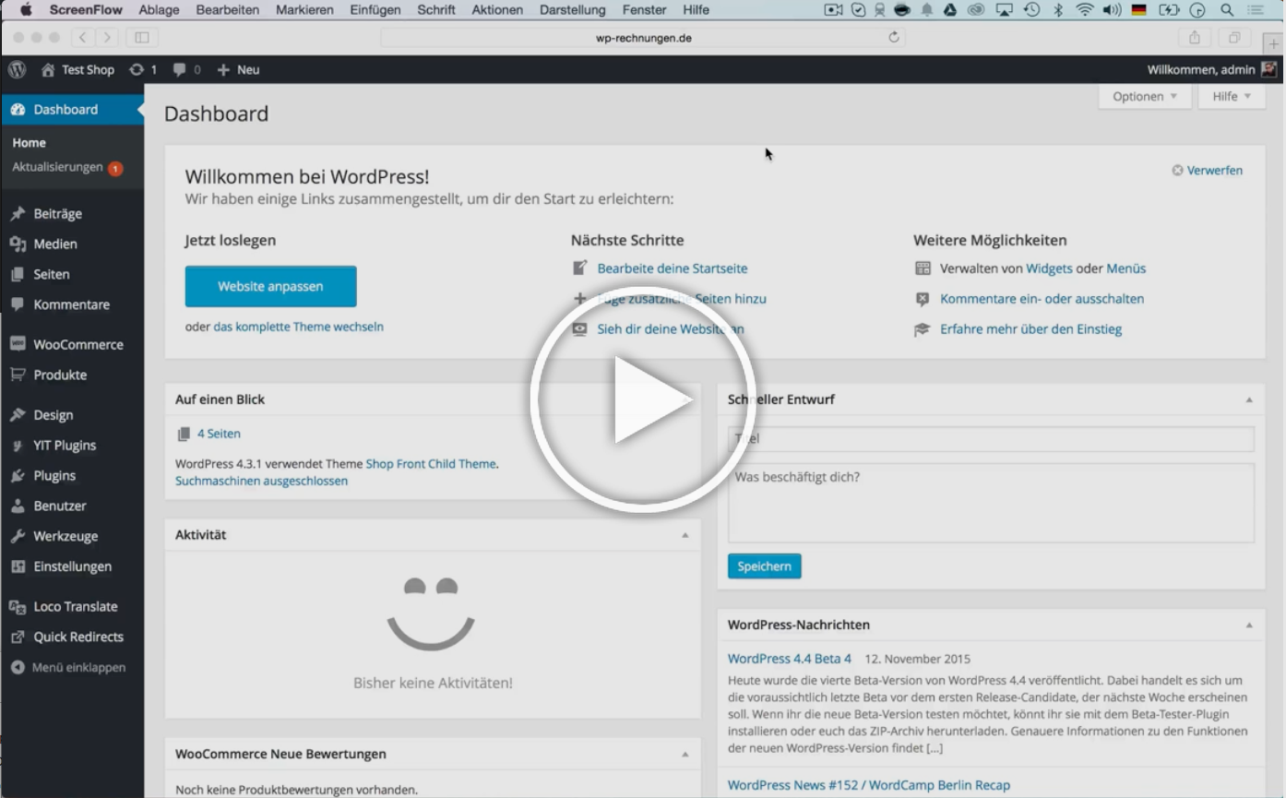Click the Wi-Fi icon in menu bar
The width and height of the screenshot is (1286, 798).
pos(1085,10)
